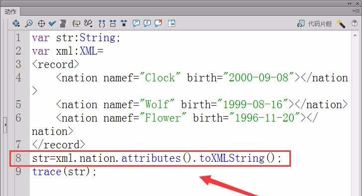Viewport: 362px width, 196px height.
Task: Click line number 3 in gutter
Action: [18, 65]
